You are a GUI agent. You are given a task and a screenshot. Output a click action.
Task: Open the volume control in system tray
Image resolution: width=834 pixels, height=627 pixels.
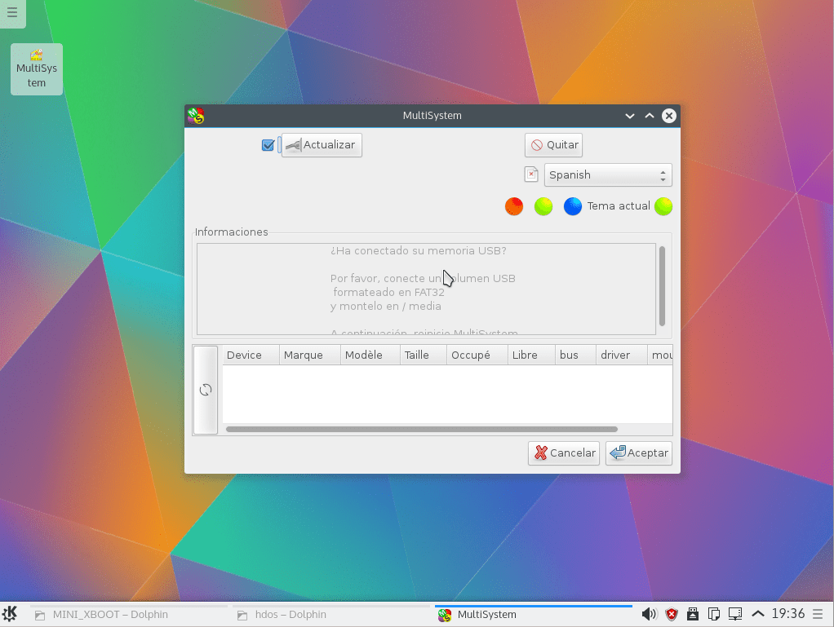[x=649, y=614]
